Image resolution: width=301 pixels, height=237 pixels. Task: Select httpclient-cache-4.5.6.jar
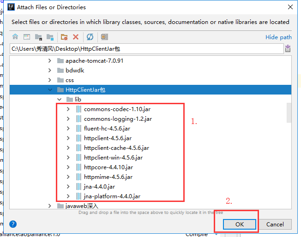(116, 148)
